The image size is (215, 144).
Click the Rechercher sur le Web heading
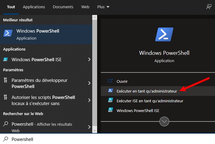tap(23, 114)
